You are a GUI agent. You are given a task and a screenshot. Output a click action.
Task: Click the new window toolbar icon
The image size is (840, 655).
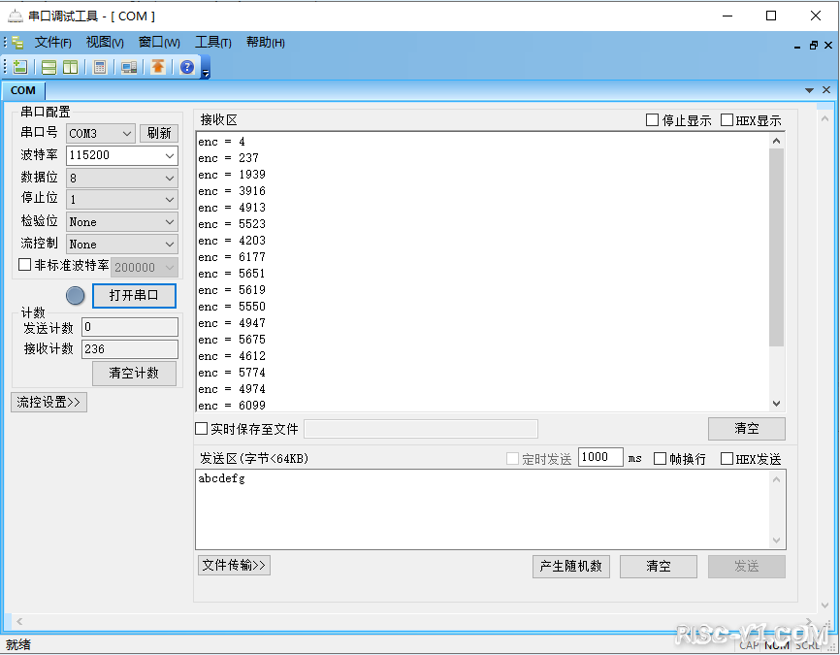point(20,67)
